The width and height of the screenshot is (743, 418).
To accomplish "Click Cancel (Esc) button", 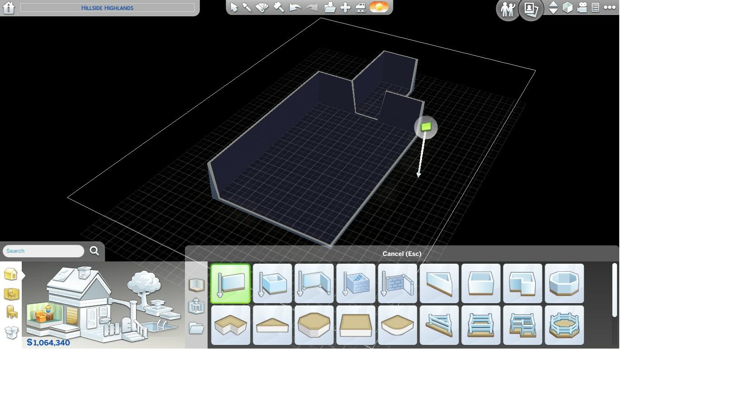I will click(402, 254).
